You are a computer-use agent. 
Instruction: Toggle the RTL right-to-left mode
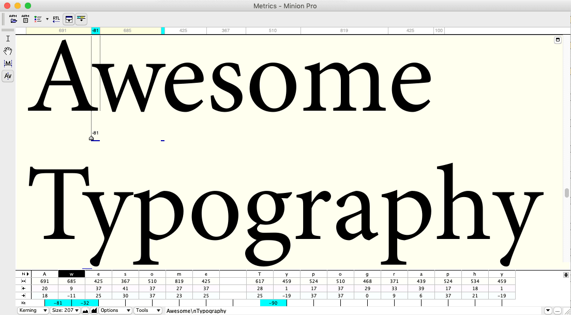(56, 19)
